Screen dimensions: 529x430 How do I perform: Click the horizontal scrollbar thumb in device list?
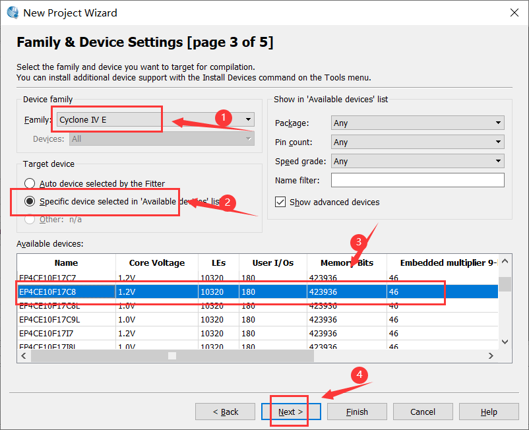(x=172, y=355)
